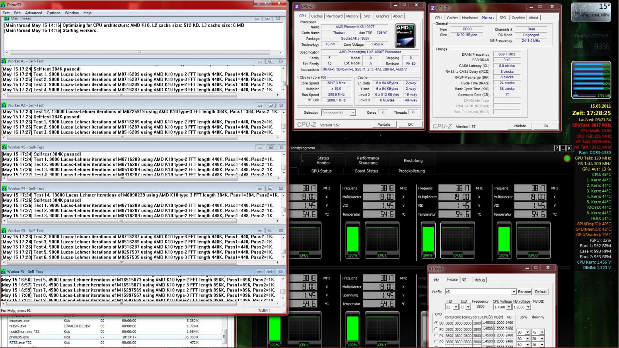This screenshot has width=619, height=348.
Task: Click the CPU1 green 100% load bar
Action: (x=353, y=238)
